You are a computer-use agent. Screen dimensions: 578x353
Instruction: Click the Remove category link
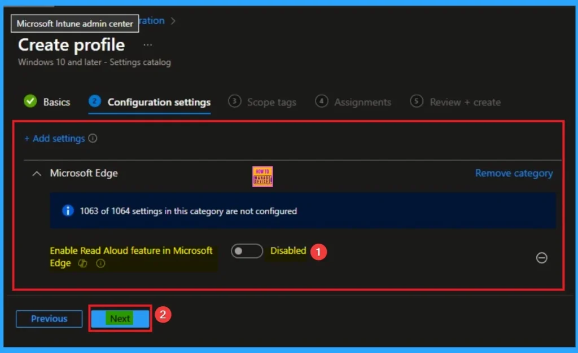click(x=514, y=173)
